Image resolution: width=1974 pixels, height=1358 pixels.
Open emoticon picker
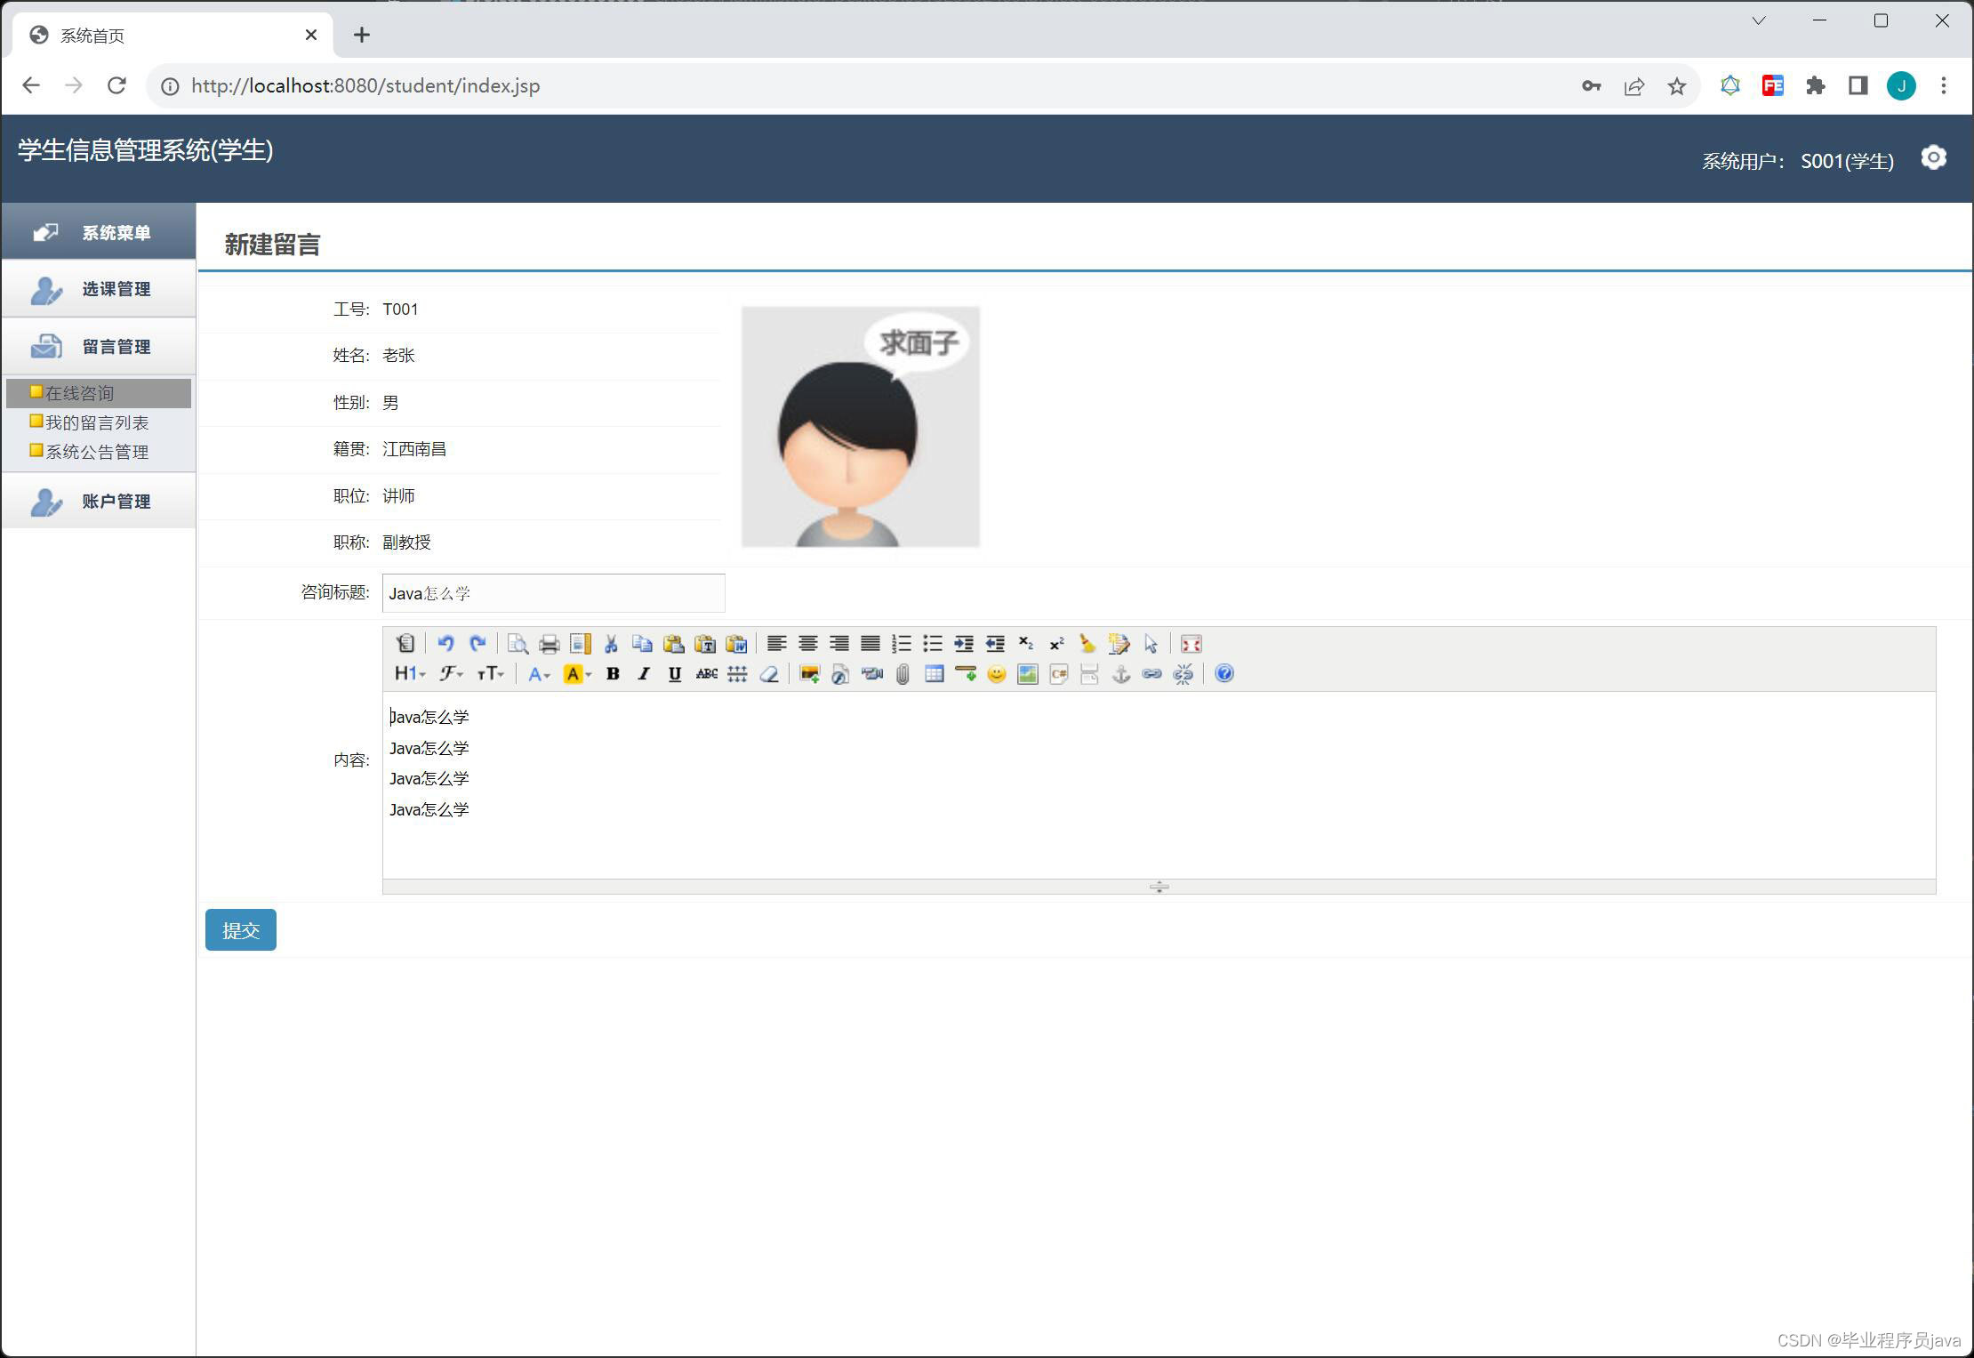click(x=996, y=673)
